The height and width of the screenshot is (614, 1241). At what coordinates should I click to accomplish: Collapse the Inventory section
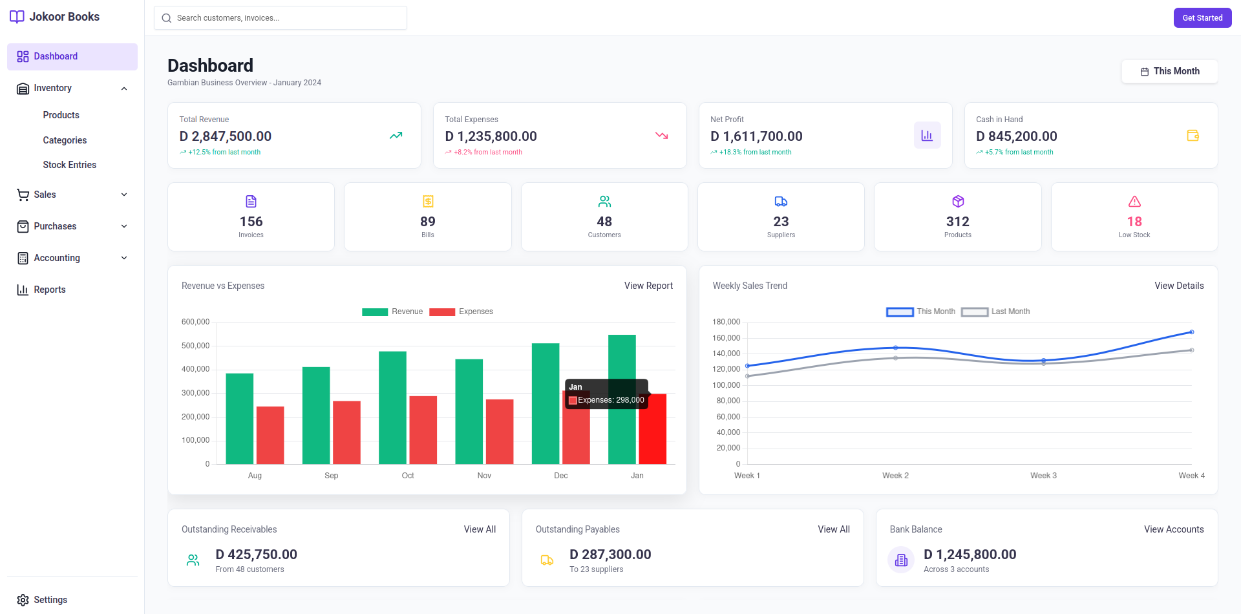tap(123, 88)
